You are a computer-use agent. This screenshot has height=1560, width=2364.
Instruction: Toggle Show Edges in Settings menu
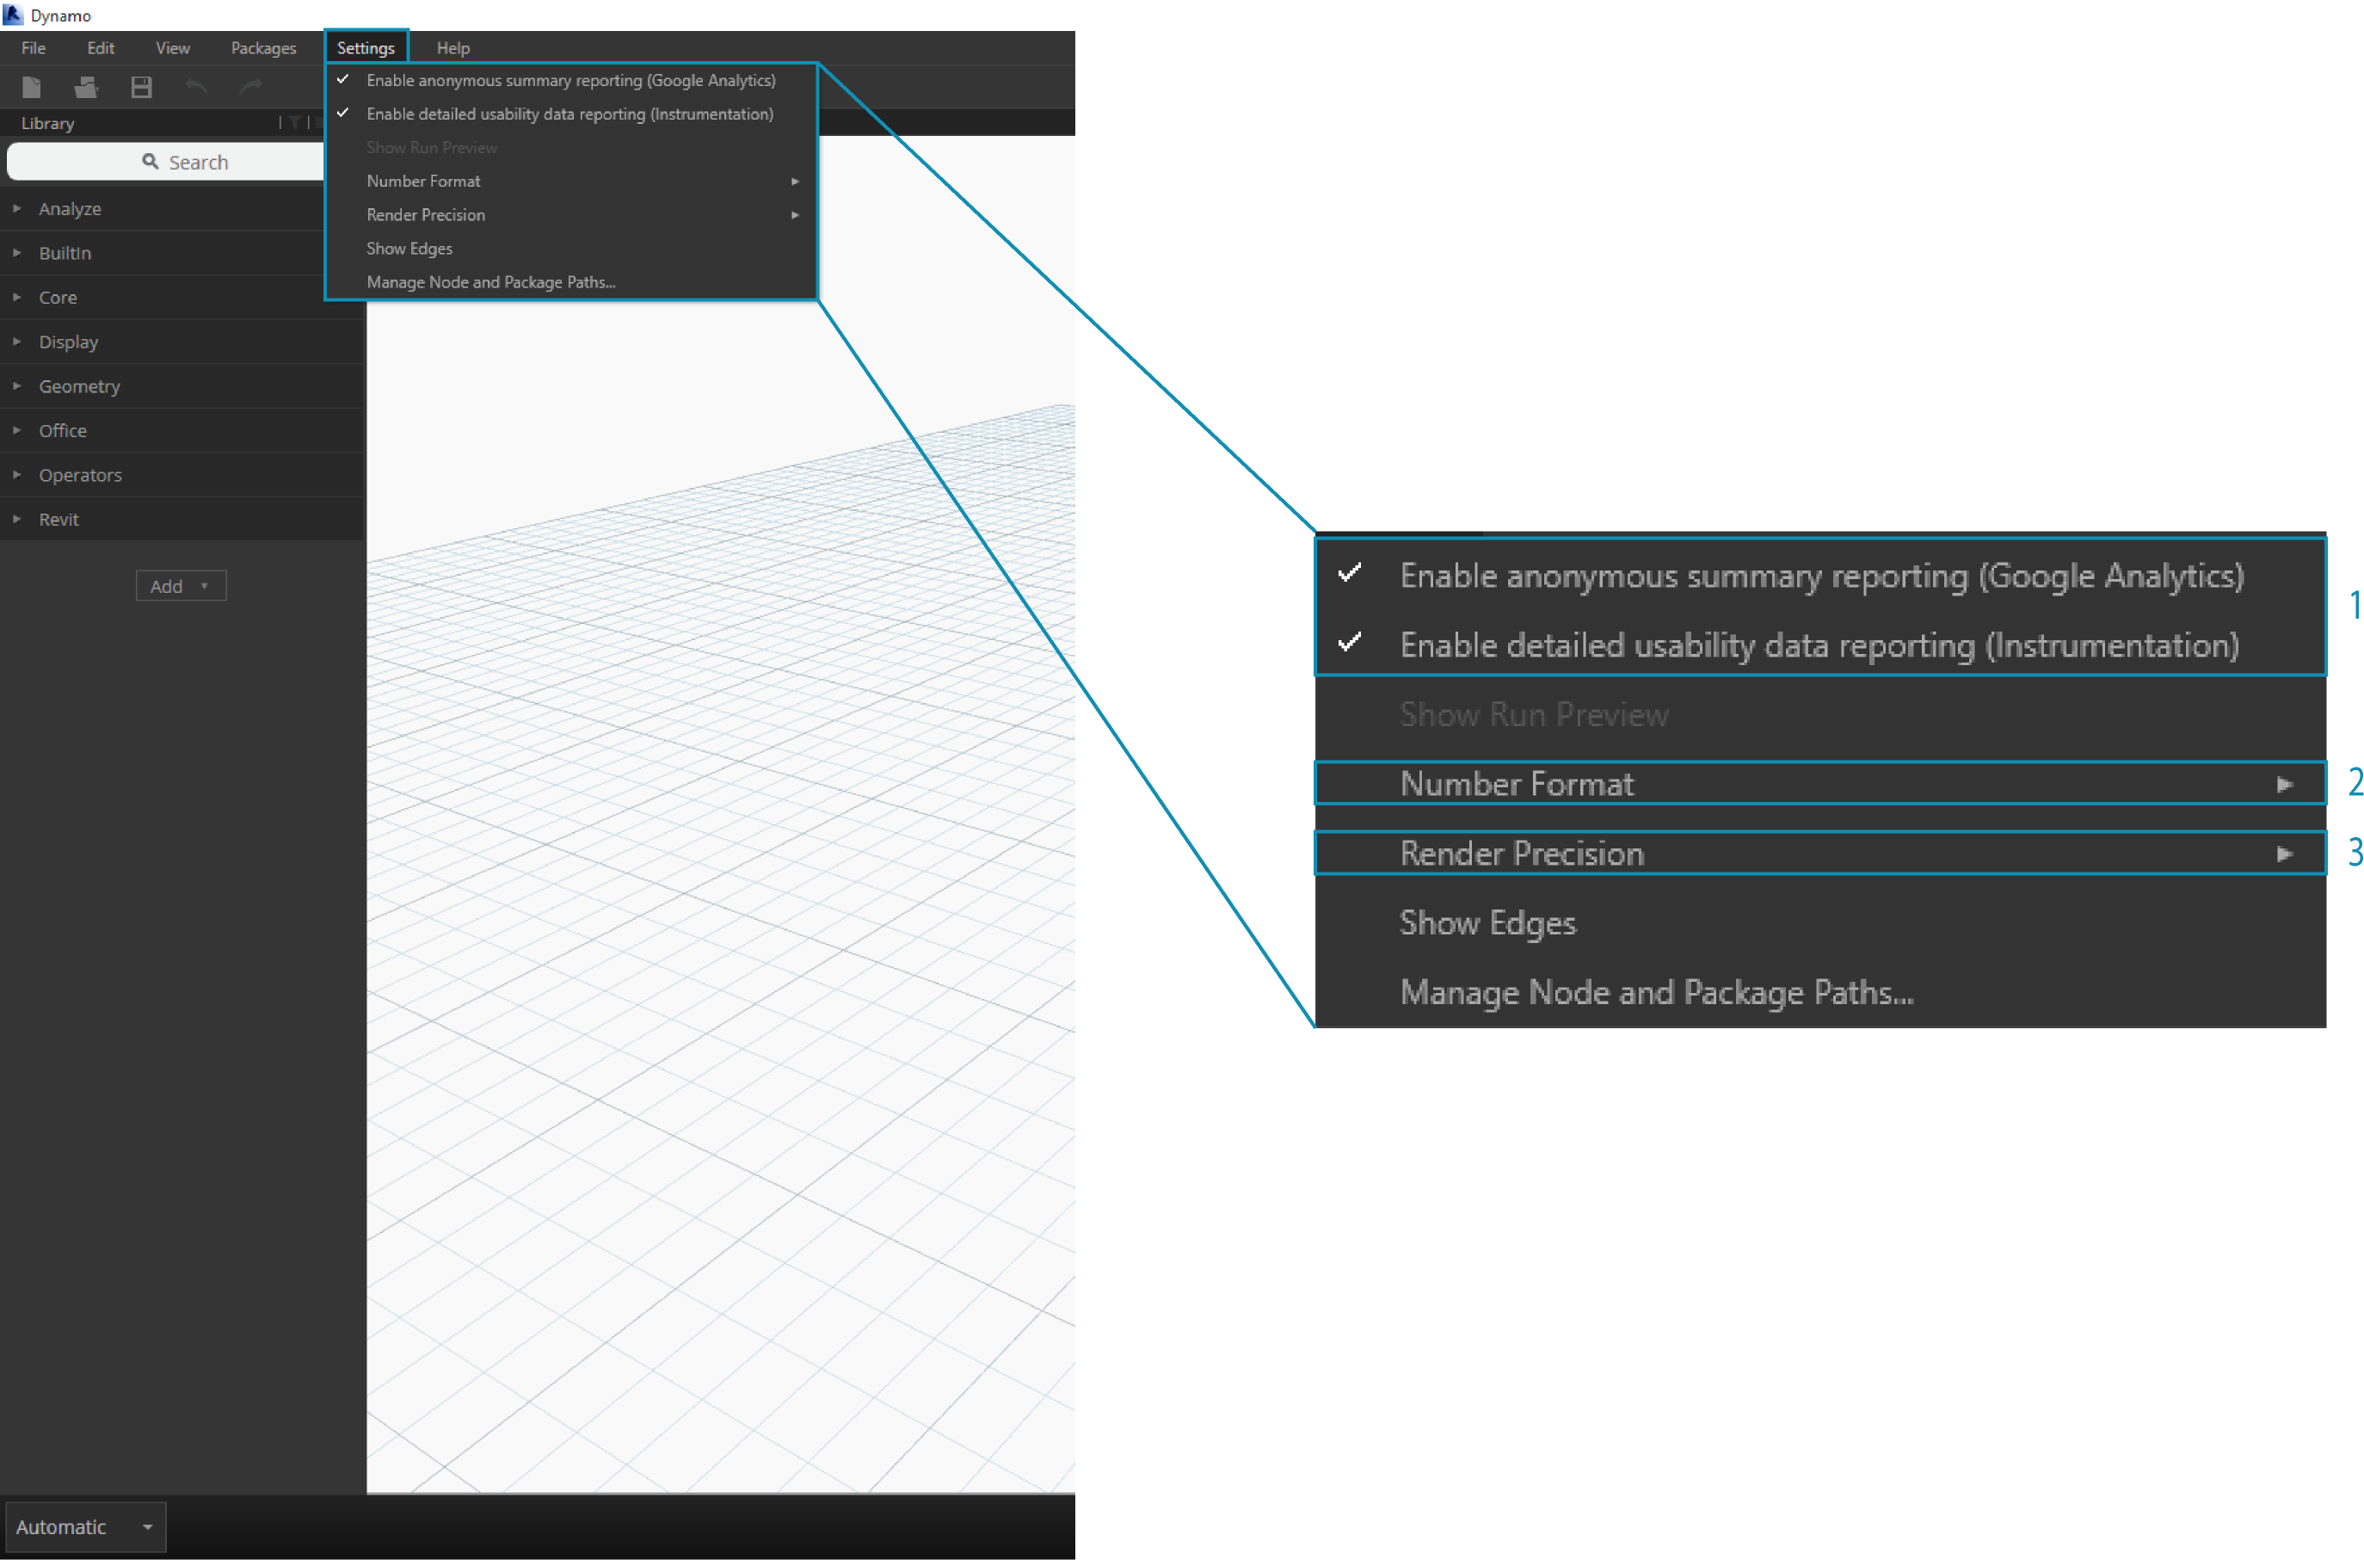[571, 249]
